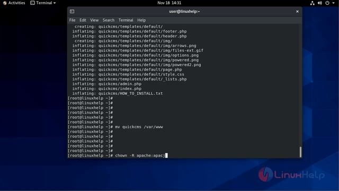The image size is (339, 191).
Task: Click the Terminal icon in the top bar
Action: (x=32, y=3)
